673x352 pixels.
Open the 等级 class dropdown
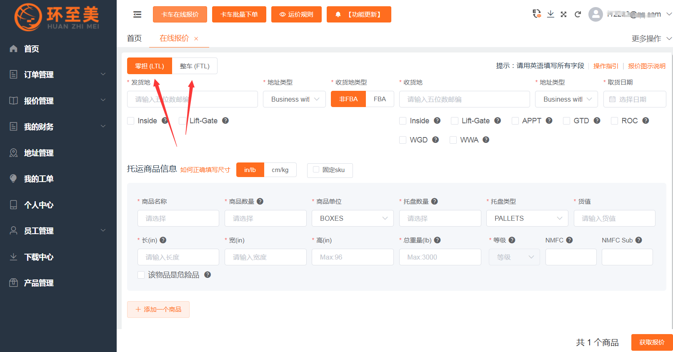coord(514,257)
